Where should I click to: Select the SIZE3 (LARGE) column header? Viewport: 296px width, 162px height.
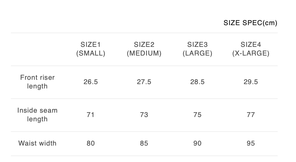[x=197, y=49]
